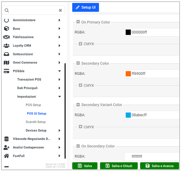Click the Sottoscrizioni inbox icon
Viewport: 181px width, 171px height.
pyautogui.click(x=7, y=54)
